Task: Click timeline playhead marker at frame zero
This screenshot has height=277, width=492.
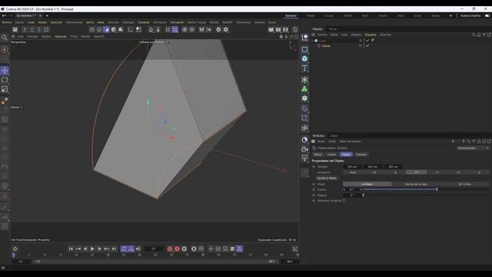Action: click(x=14, y=255)
